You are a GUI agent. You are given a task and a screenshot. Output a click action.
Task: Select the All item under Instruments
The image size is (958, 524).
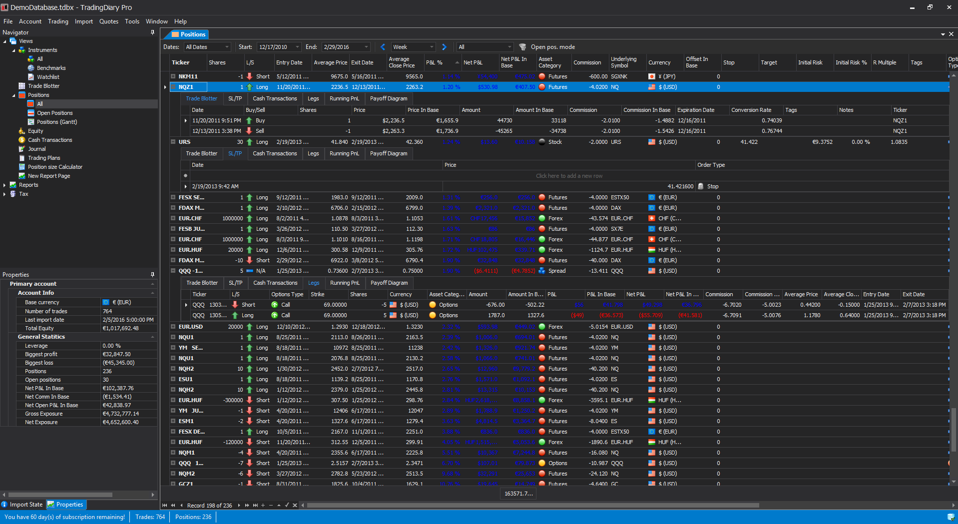[40, 59]
